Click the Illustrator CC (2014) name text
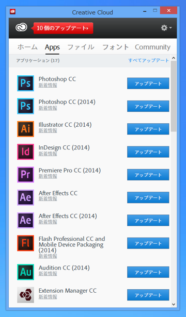The height and width of the screenshot is (317, 186). 65,125
